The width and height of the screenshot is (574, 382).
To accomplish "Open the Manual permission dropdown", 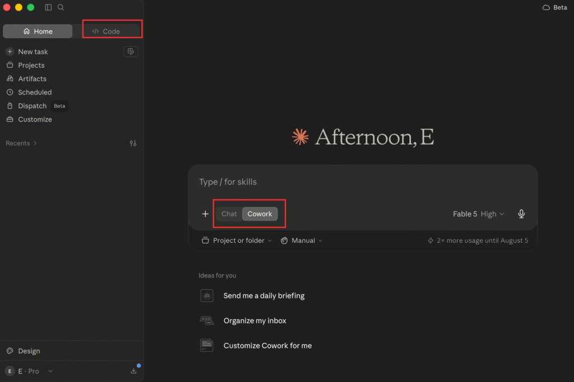I will 302,241.
